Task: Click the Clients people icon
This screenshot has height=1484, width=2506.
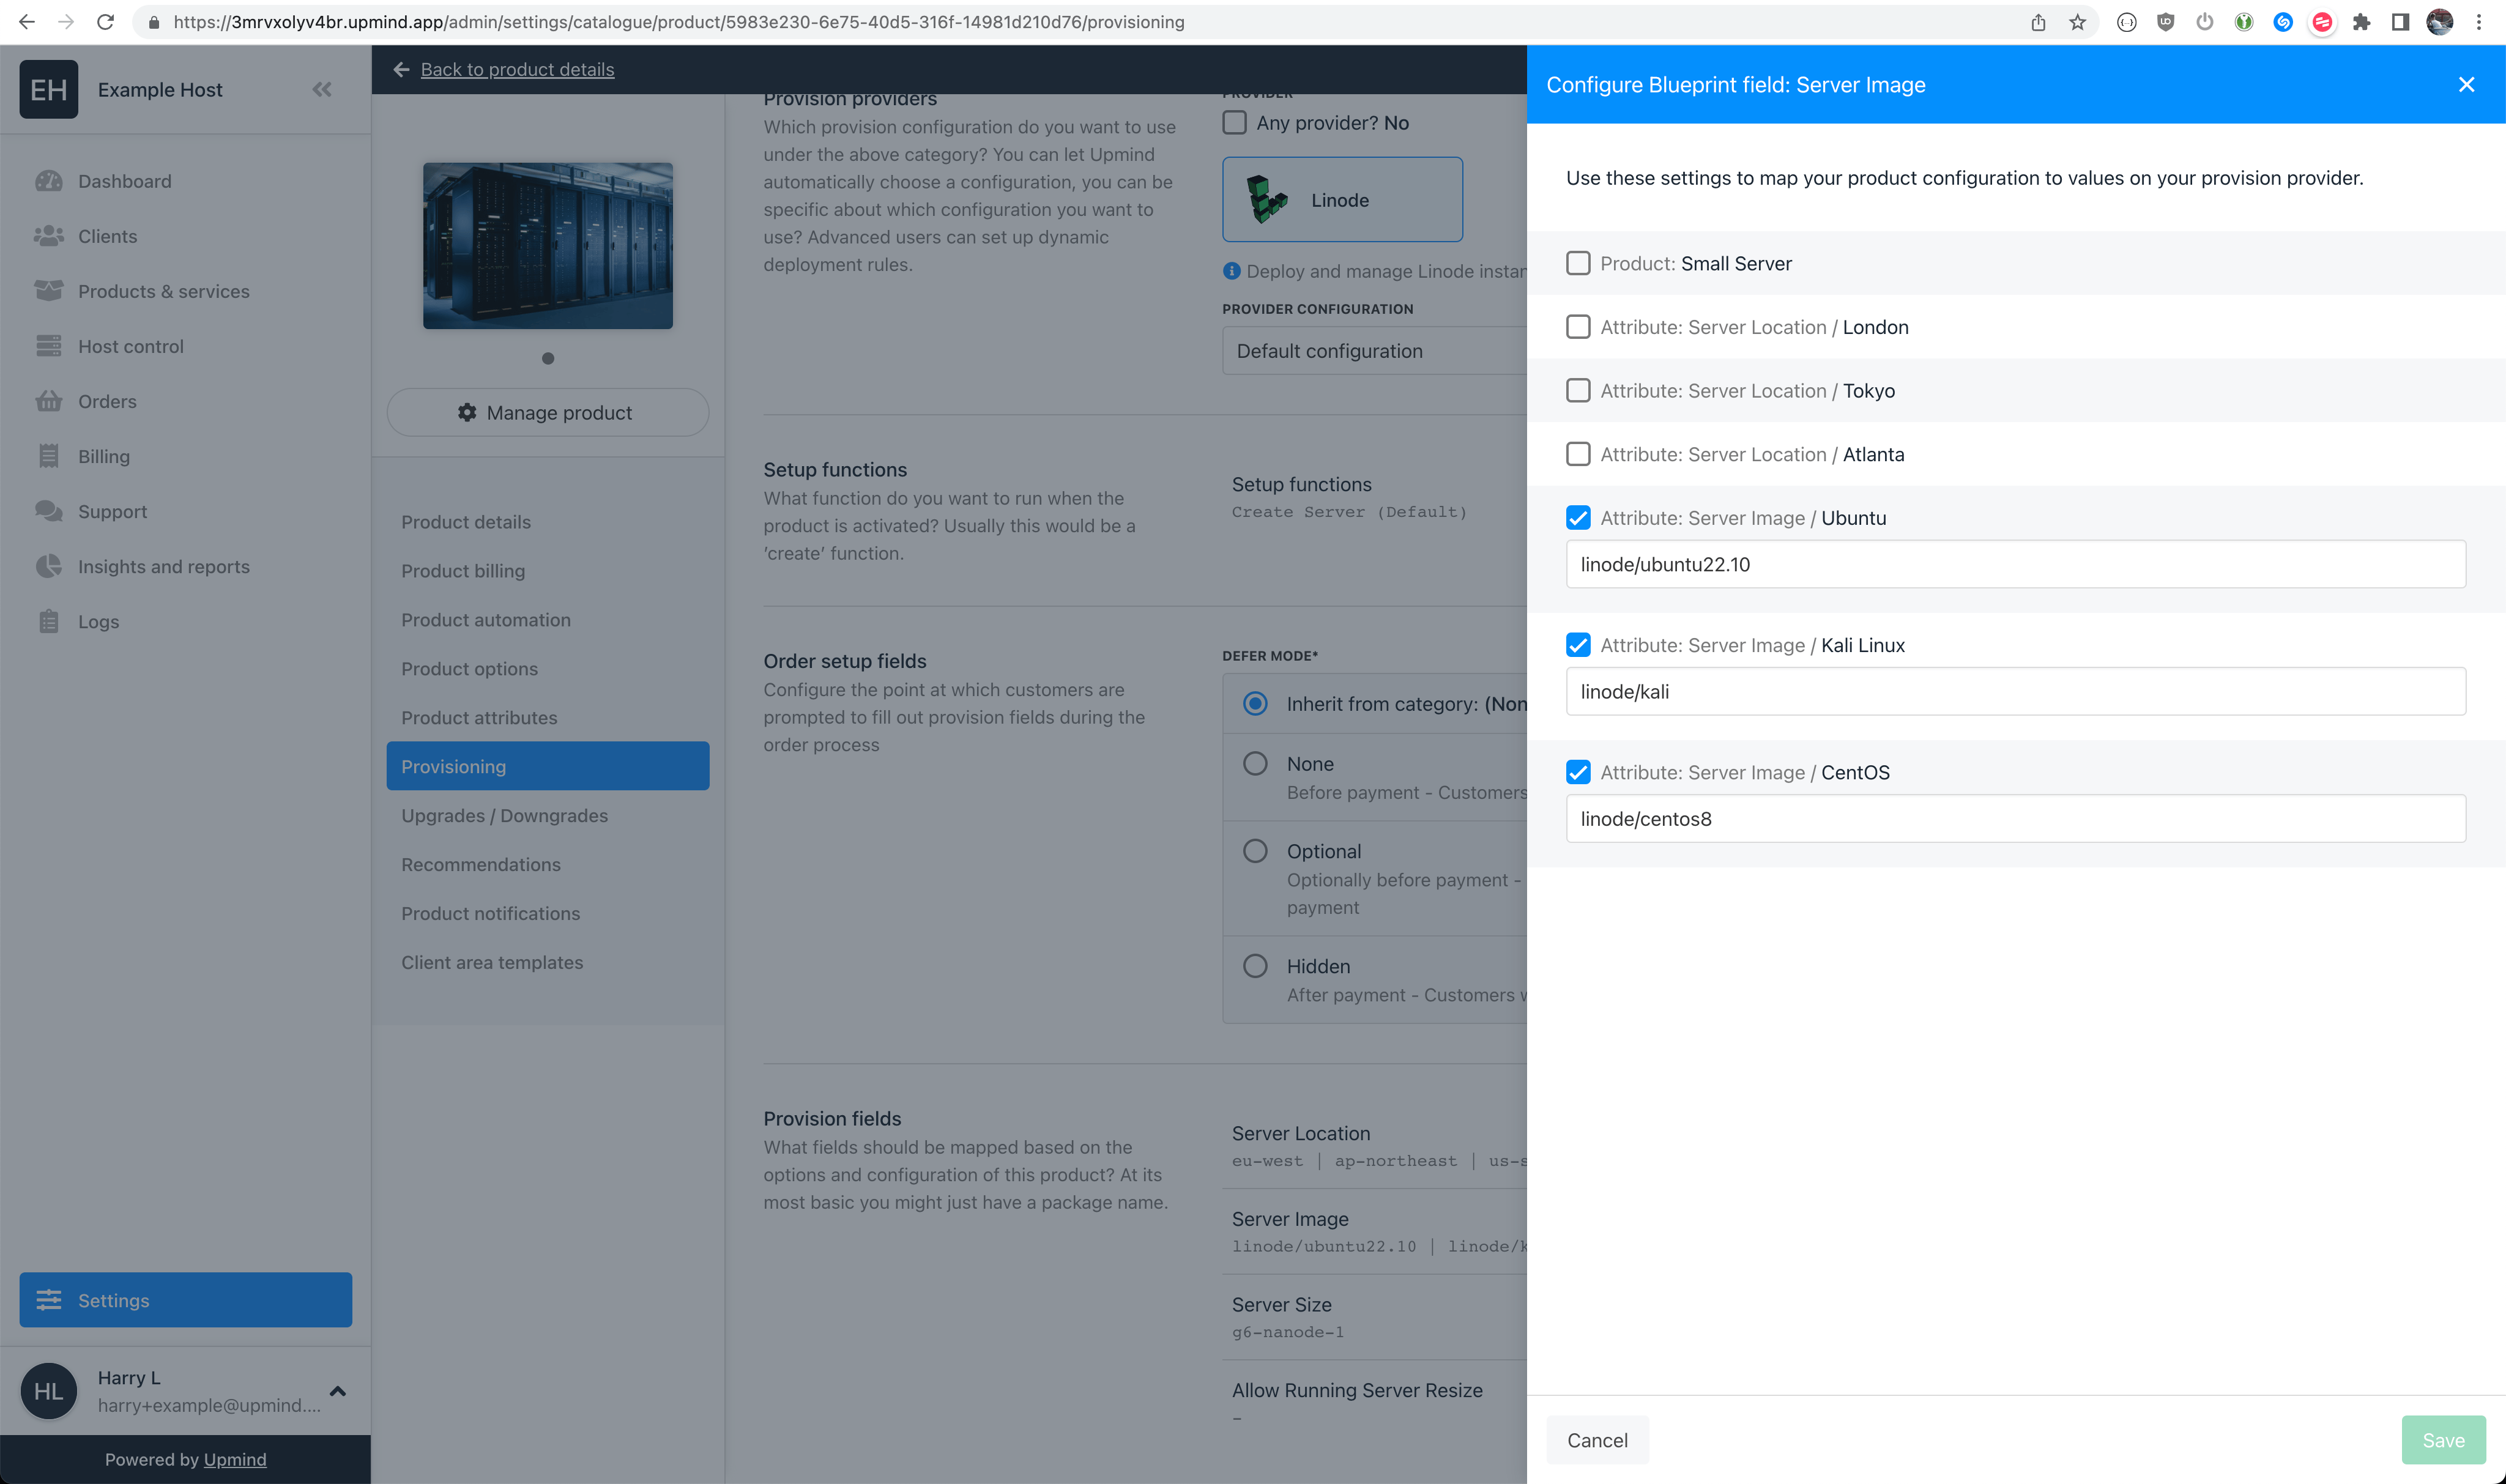Action: click(48, 236)
